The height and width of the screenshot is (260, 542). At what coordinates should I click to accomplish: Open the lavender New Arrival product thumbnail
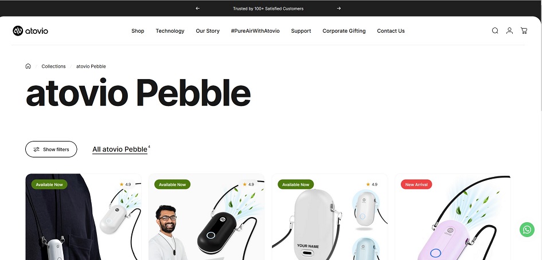pyautogui.click(x=453, y=217)
